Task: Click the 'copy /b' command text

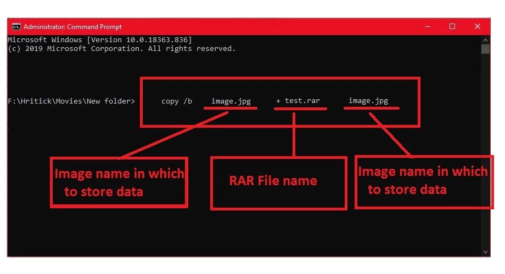Action: [177, 101]
